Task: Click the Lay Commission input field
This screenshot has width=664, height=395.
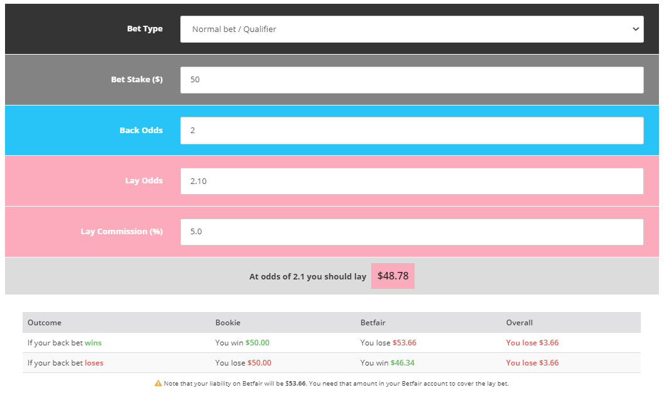Action: pos(411,231)
